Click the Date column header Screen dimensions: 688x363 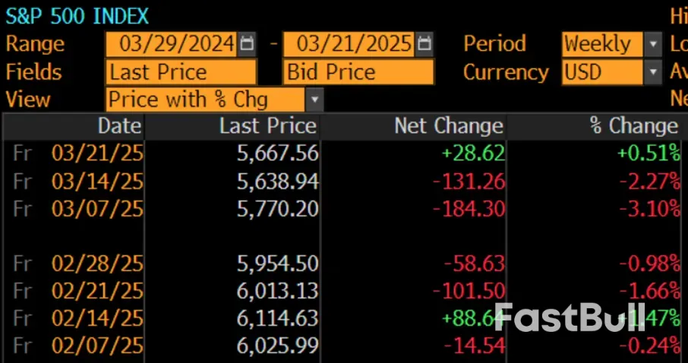(x=119, y=126)
